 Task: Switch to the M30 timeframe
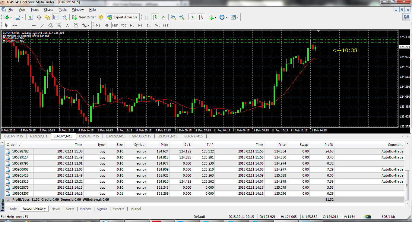point(123,25)
